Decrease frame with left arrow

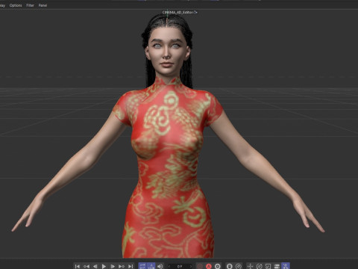(x=169, y=266)
